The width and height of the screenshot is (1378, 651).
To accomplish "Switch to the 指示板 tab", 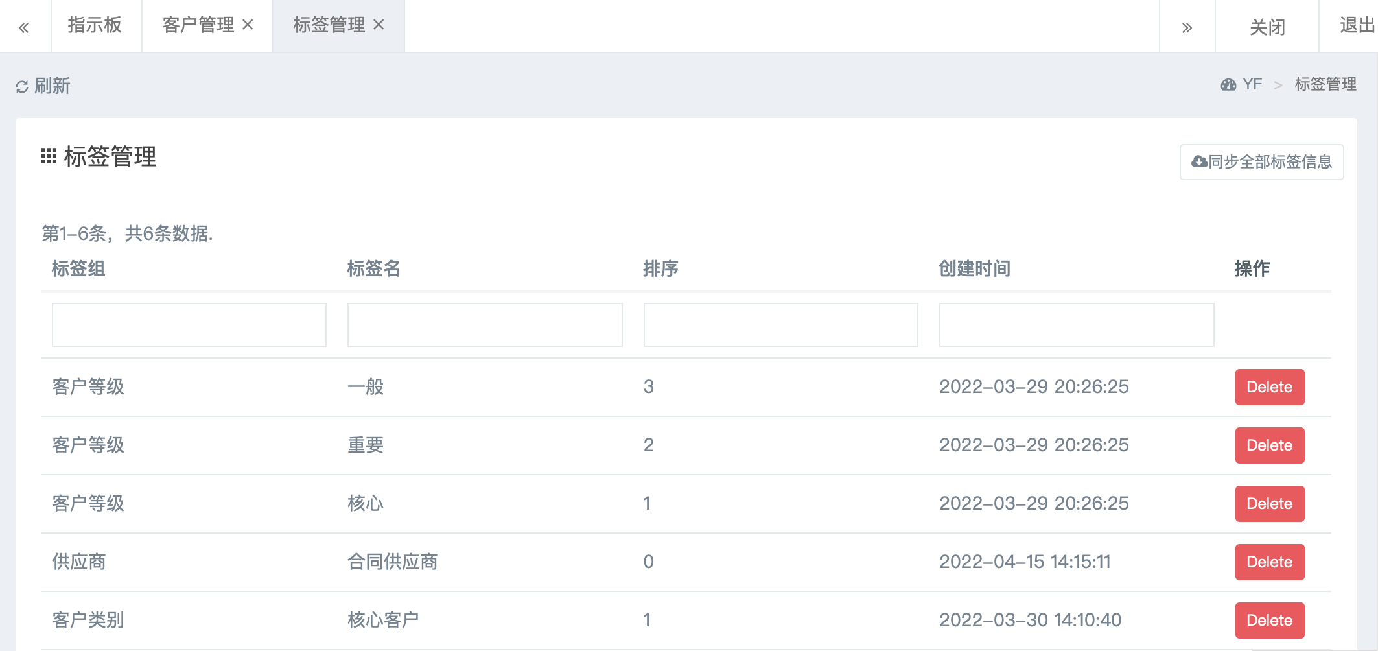I will coord(95,25).
